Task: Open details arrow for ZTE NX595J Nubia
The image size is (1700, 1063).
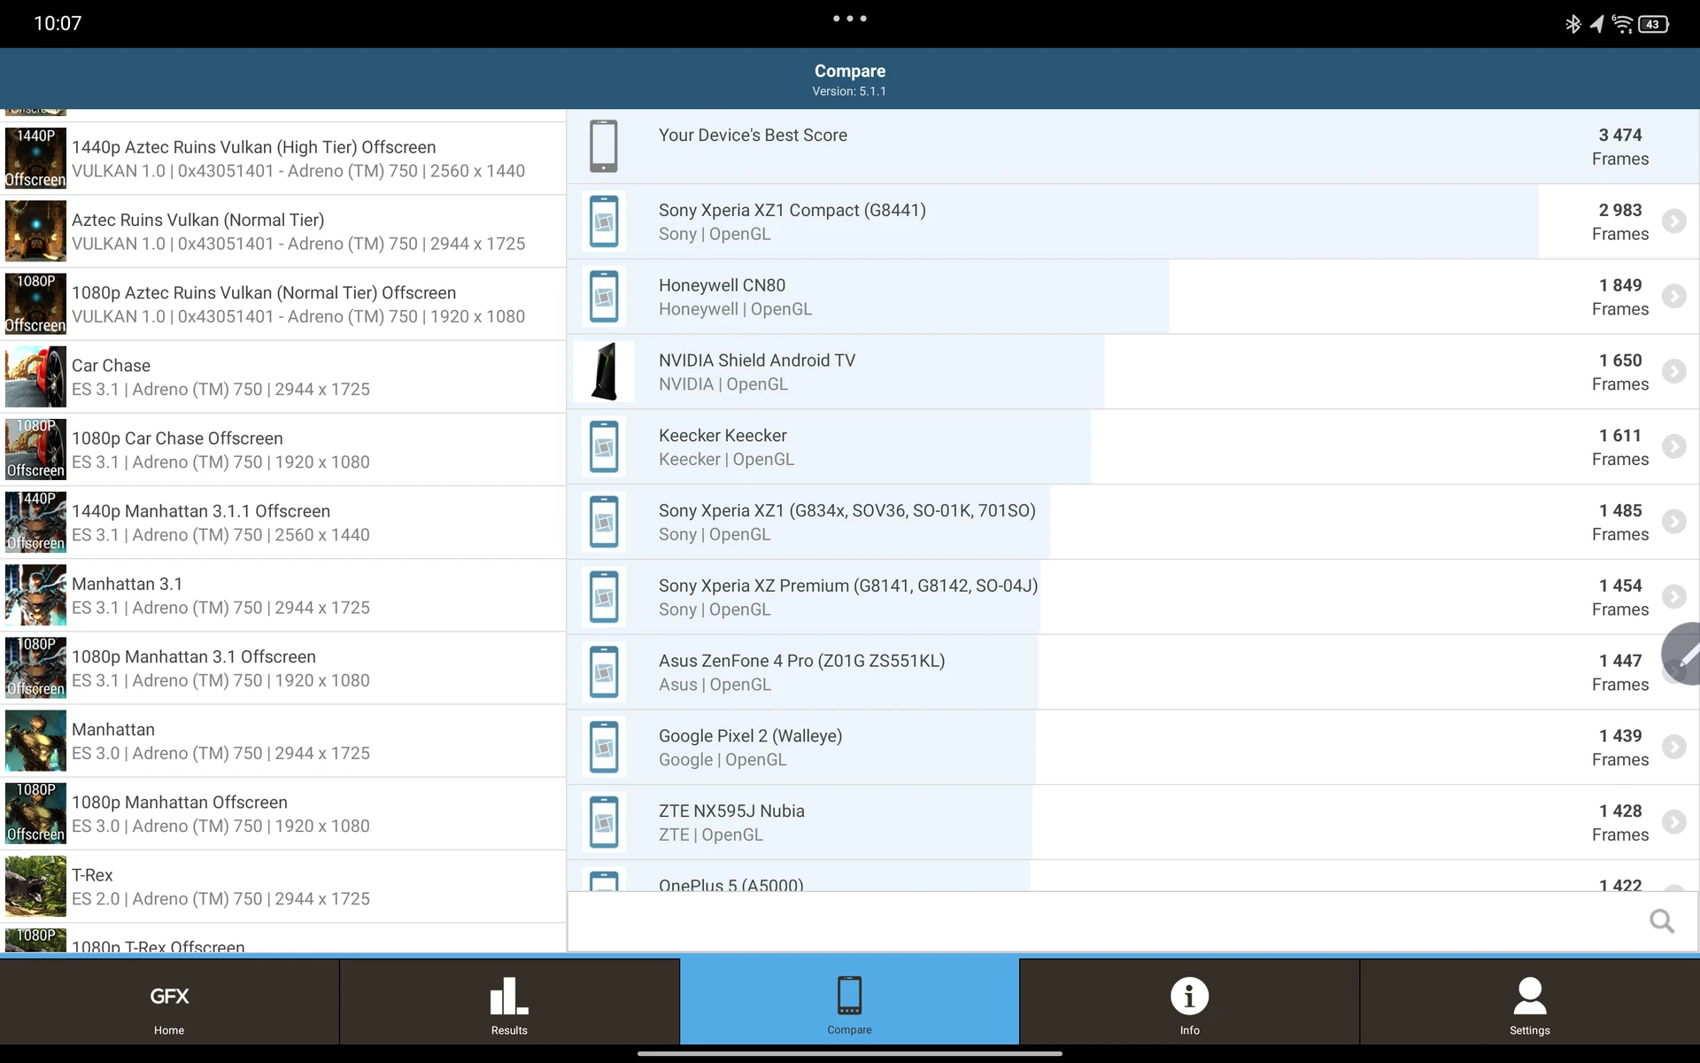Action: [x=1673, y=822]
